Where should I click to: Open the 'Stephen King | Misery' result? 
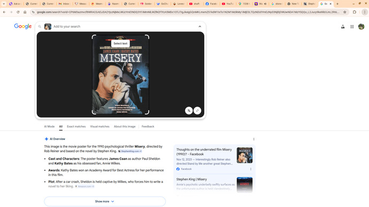(x=191, y=179)
